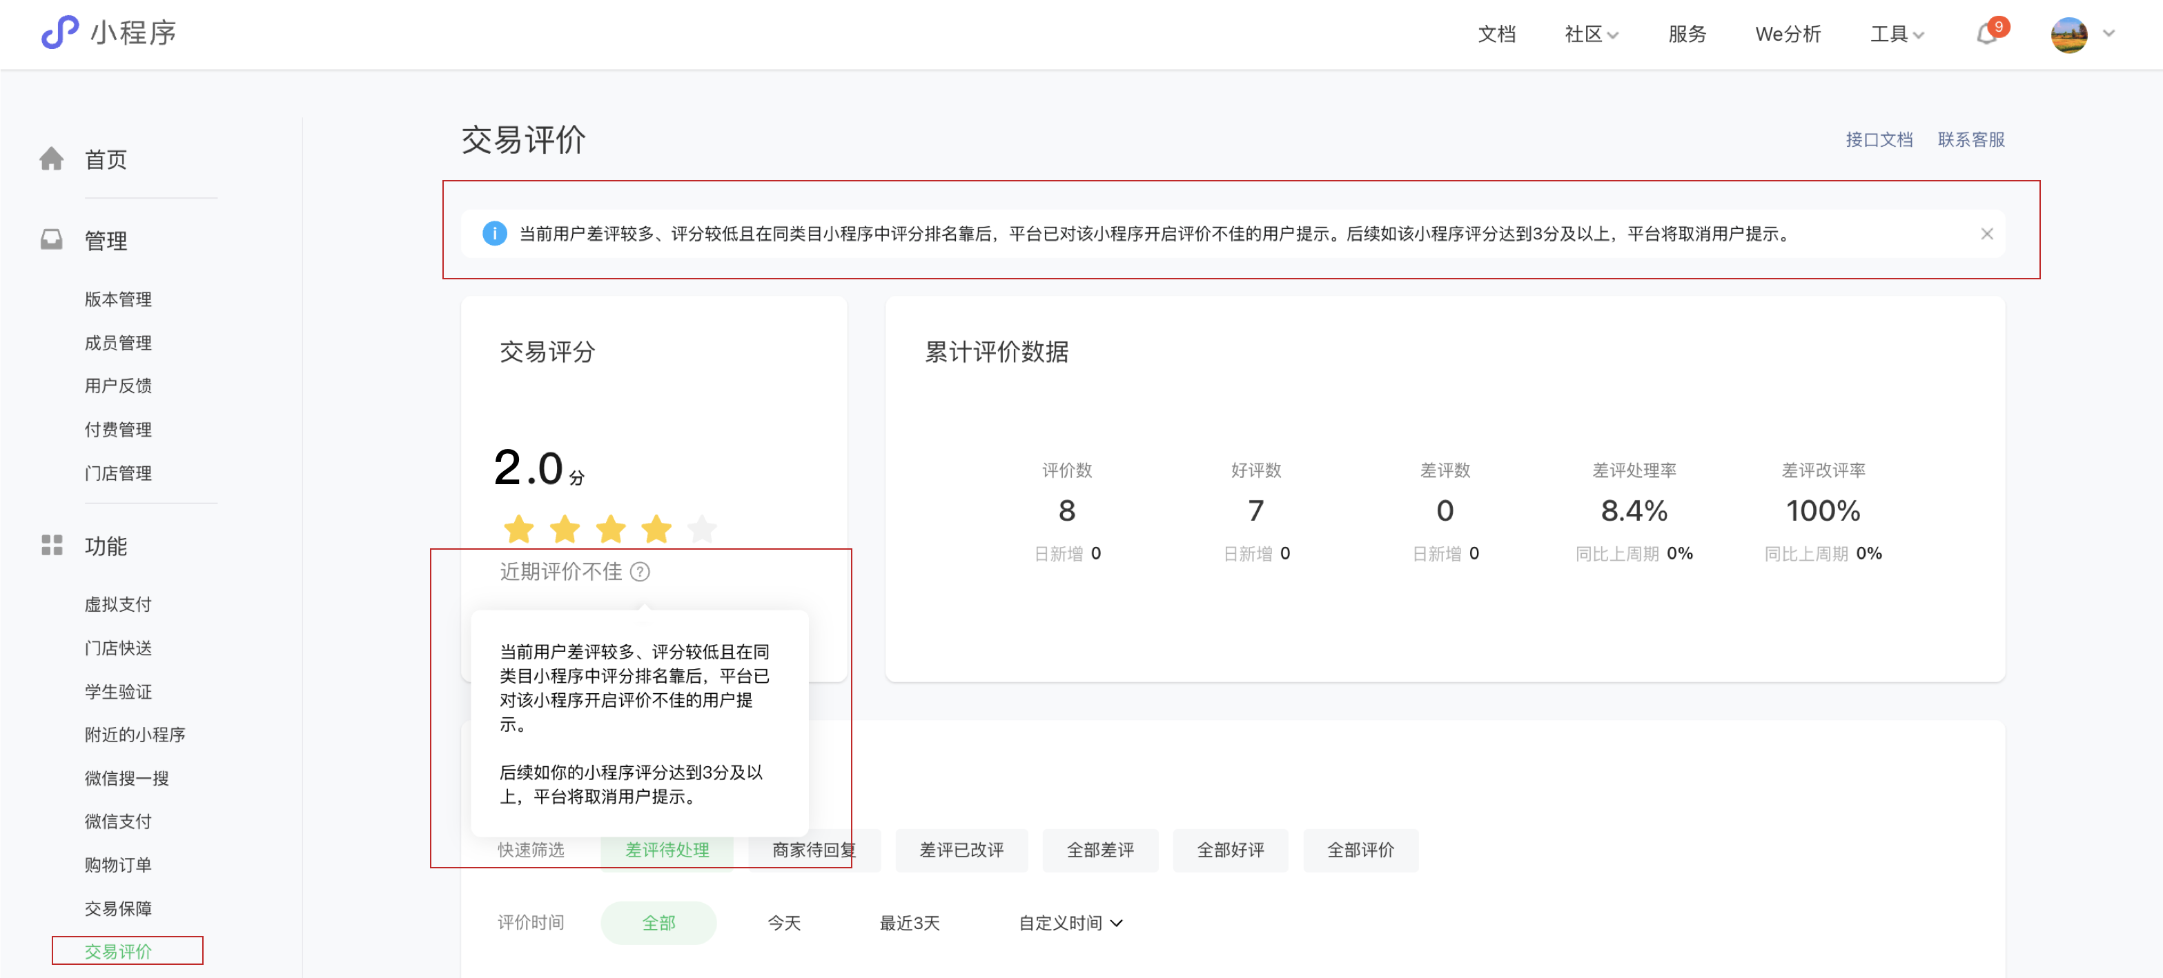Image resolution: width=2163 pixels, height=978 pixels.
Task: Expand account menu chevron beside avatar
Action: pos(2108,34)
